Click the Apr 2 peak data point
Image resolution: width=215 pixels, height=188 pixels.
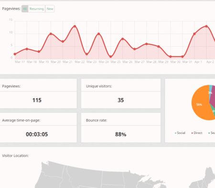[x=206, y=26]
